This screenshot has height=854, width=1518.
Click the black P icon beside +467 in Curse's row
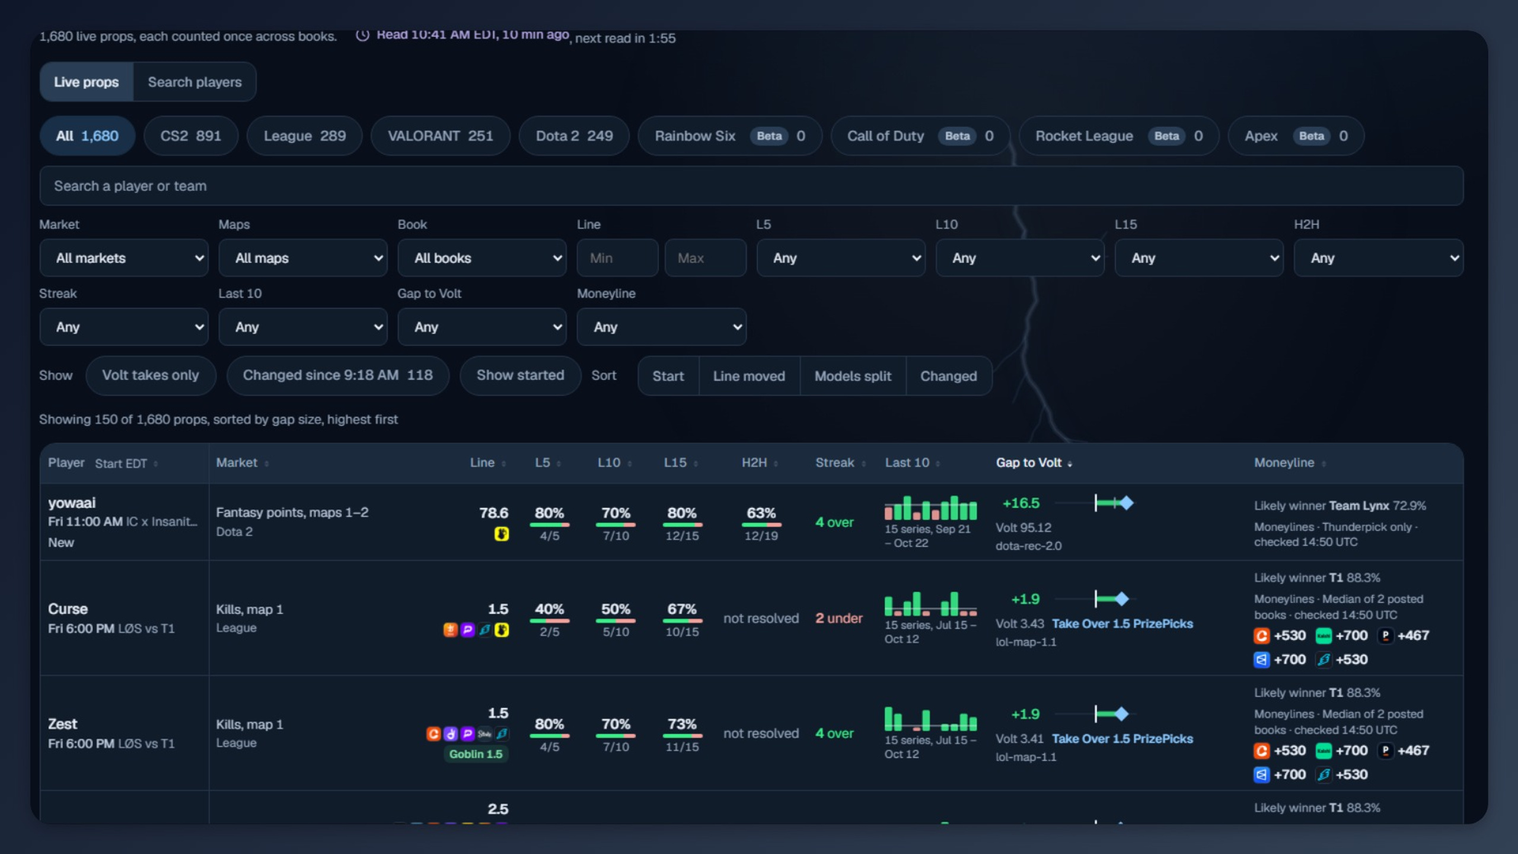click(x=1385, y=636)
